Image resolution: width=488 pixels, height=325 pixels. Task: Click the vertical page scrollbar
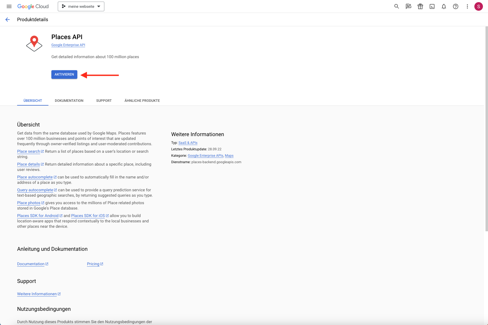pyautogui.click(x=487, y=129)
